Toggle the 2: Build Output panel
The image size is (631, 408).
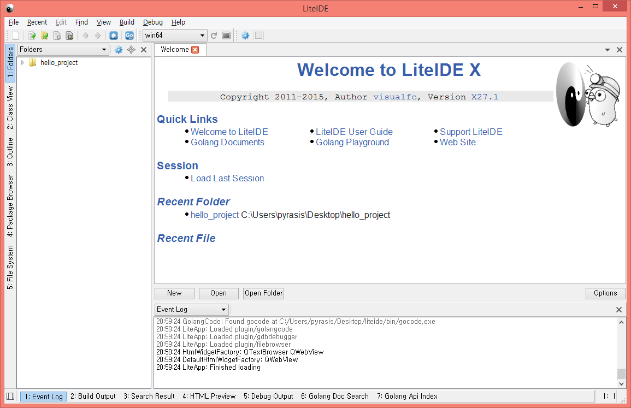click(93, 397)
